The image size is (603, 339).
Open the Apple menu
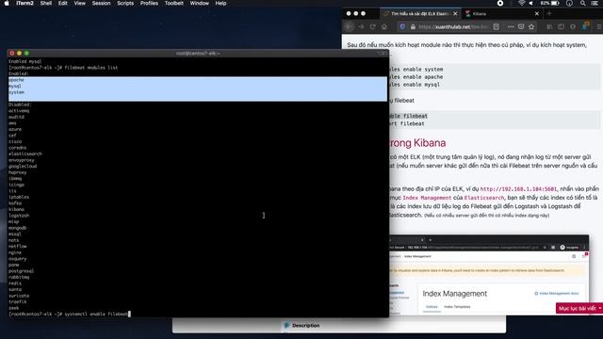(x=7, y=3)
